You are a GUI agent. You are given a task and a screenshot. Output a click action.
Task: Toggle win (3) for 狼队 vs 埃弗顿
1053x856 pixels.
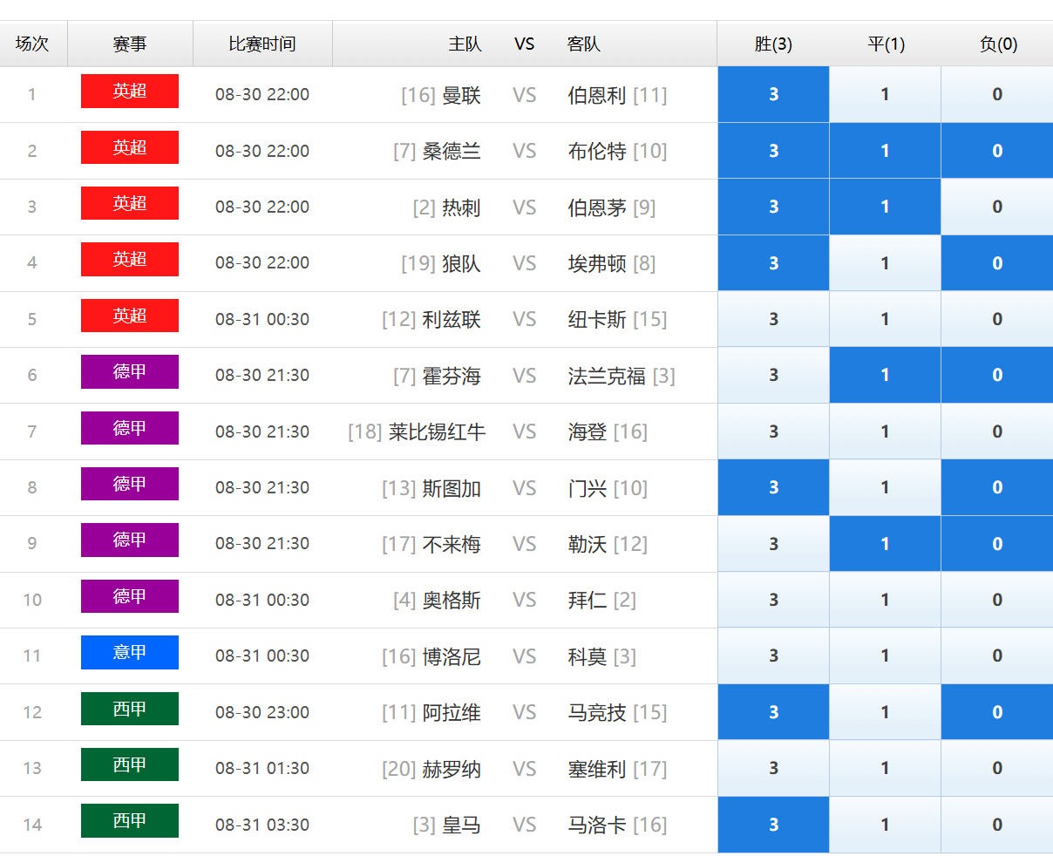tap(773, 263)
